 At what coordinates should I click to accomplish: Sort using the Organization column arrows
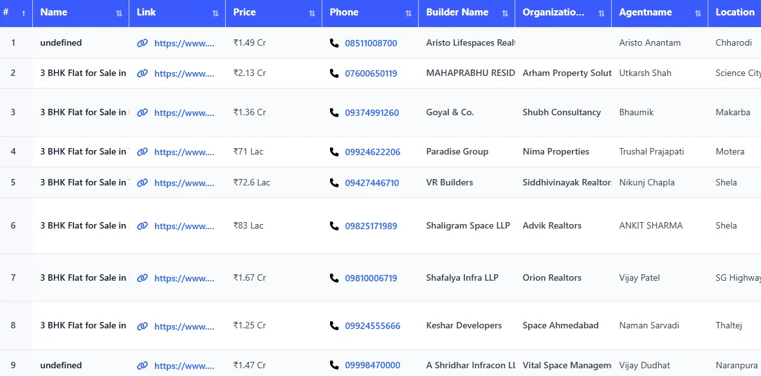[601, 14]
